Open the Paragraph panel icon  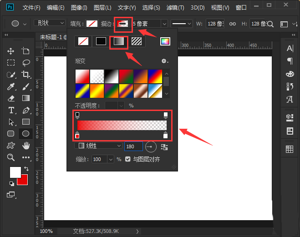(x=290, y=61)
